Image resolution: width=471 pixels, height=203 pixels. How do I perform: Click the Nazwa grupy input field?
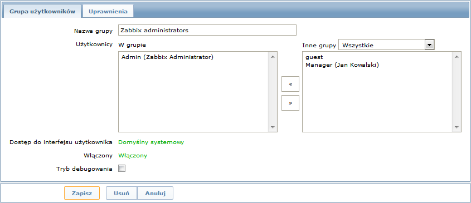[207, 30]
